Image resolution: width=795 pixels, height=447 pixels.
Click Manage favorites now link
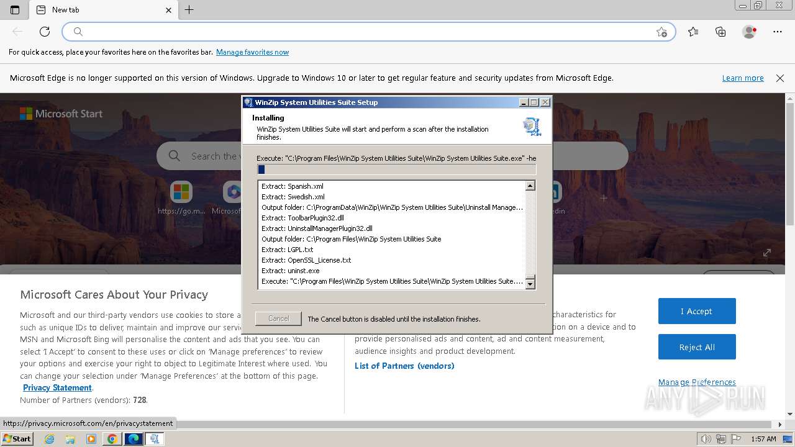(252, 52)
